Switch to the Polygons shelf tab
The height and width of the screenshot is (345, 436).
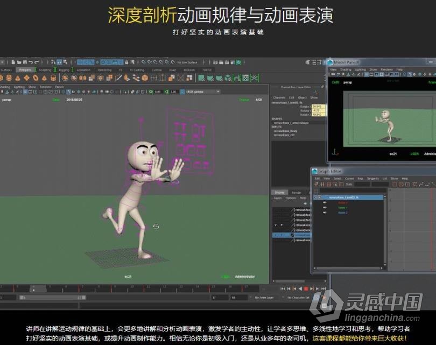point(25,70)
